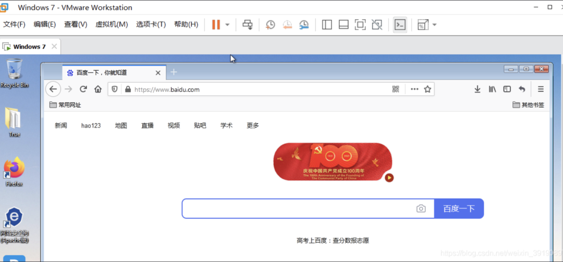Image resolution: width=563 pixels, height=262 pixels.
Task: Open the 高考上百度:查分数报志愿 link
Action: [x=333, y=241]
